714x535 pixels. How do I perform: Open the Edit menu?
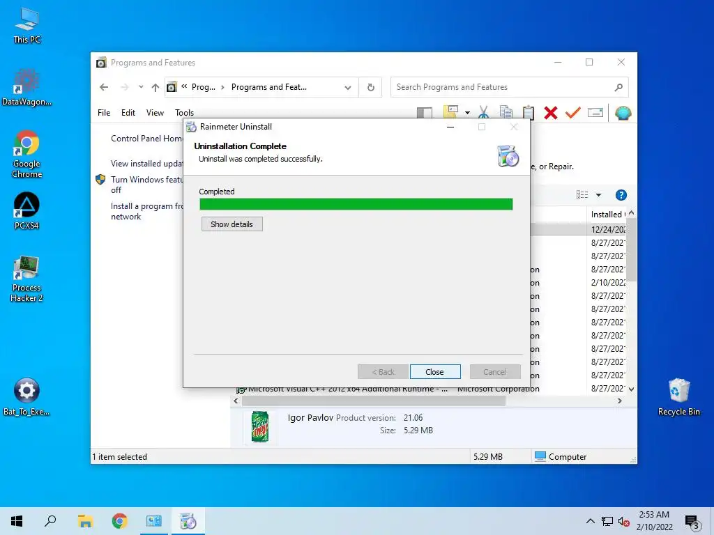(x=128, y=112)
